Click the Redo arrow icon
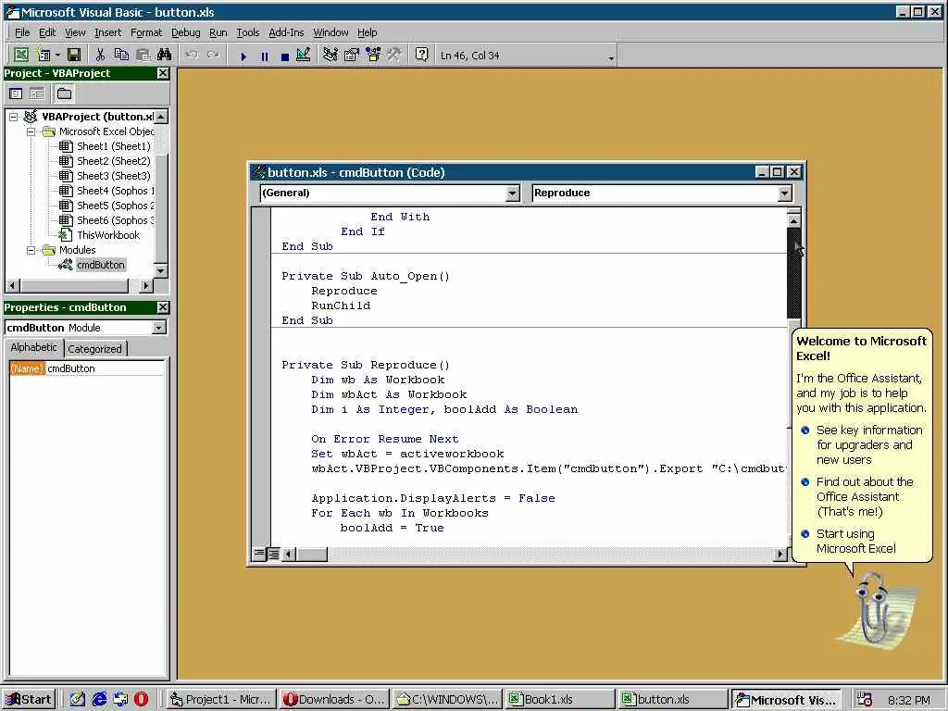This screenshot has width=948, height=711. click(214, 55)
